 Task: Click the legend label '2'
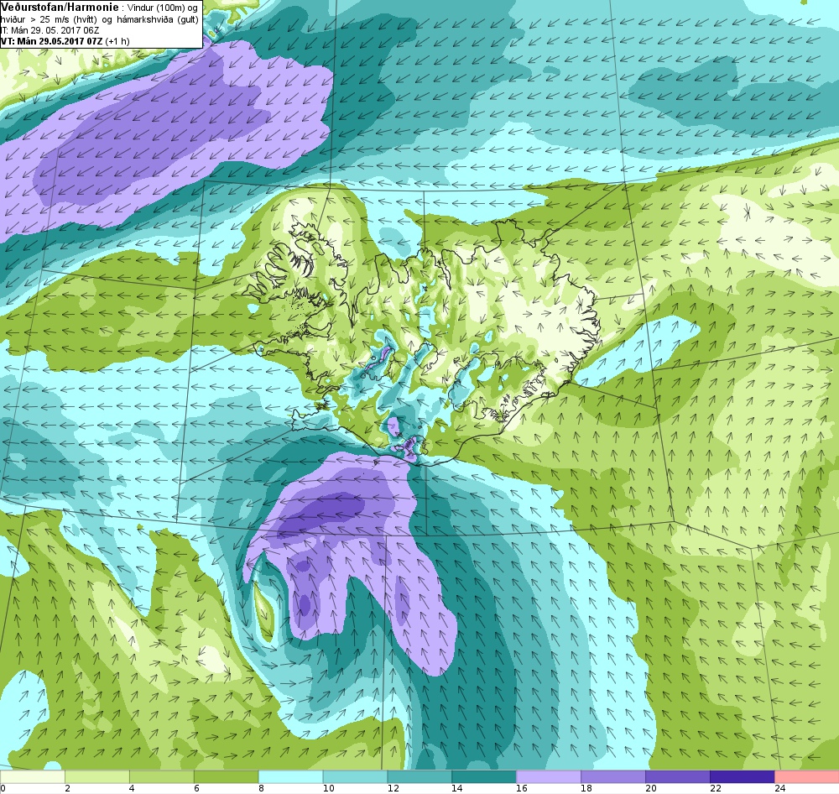point(67,788)
